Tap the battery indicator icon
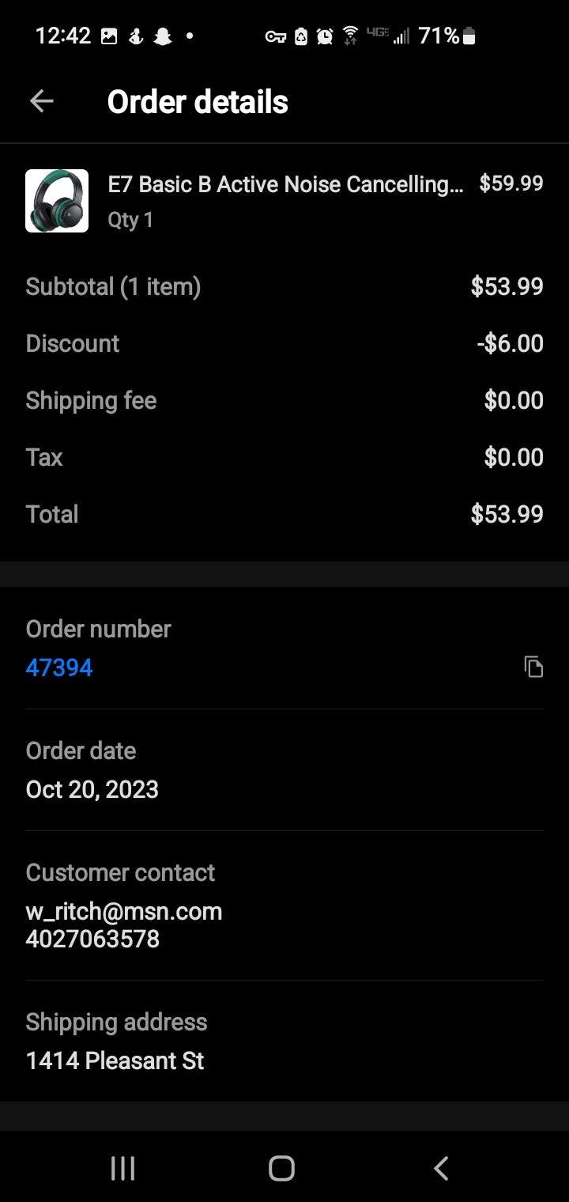This screenshot has height=1202, width=569. (469, 36)
